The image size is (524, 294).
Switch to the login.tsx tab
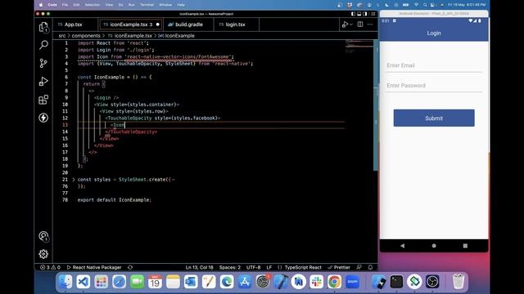point(235,24)
